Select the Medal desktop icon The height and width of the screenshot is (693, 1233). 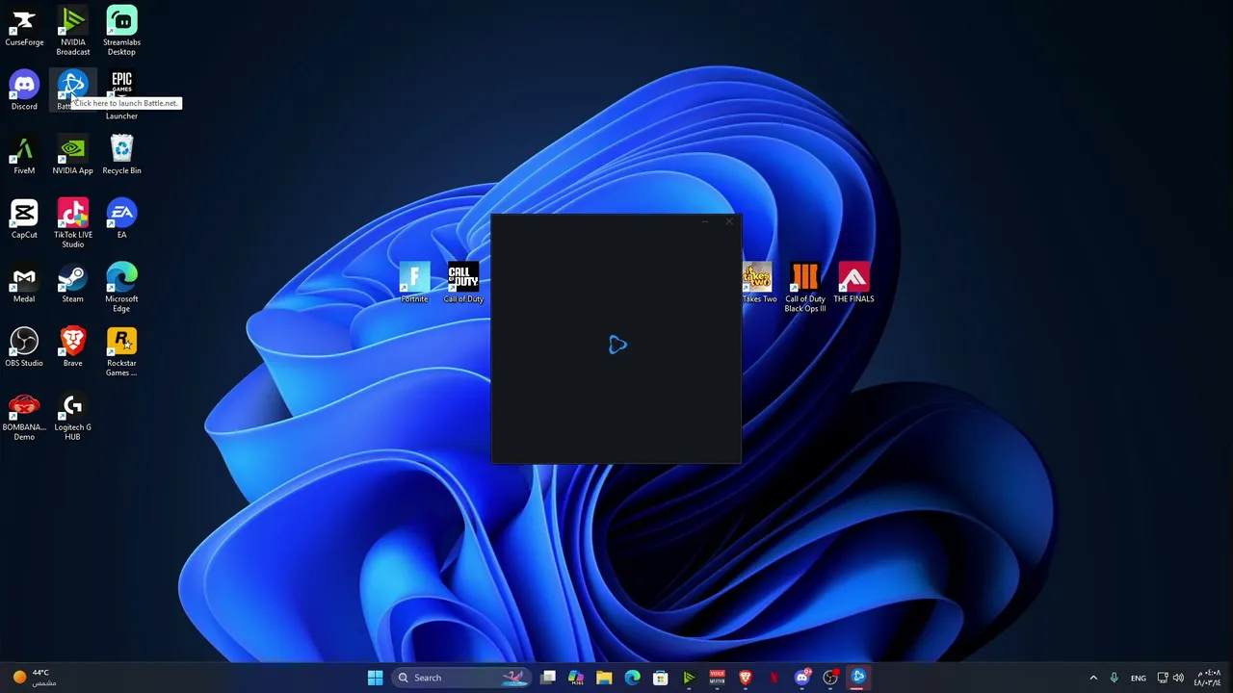(24, 283)
